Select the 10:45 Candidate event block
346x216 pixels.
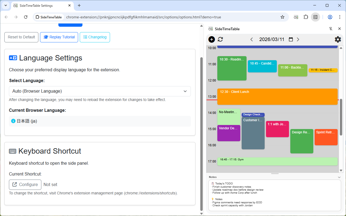[262, 66]
